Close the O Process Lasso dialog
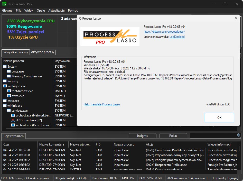The image size is (243, 181). click(x=236, y=18)
